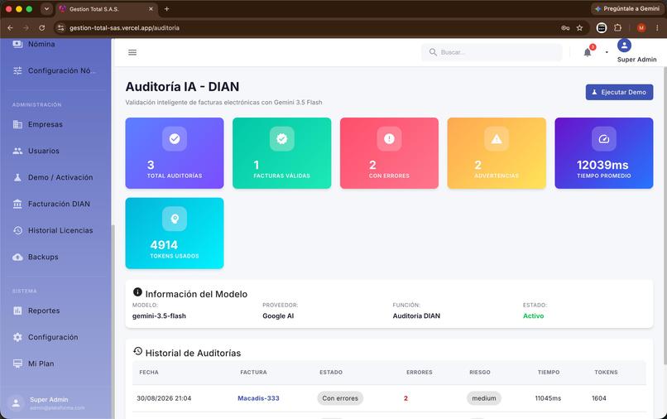Click the FECHA column header
Screen dimensions: 667x419
click(x=149, y=372)
